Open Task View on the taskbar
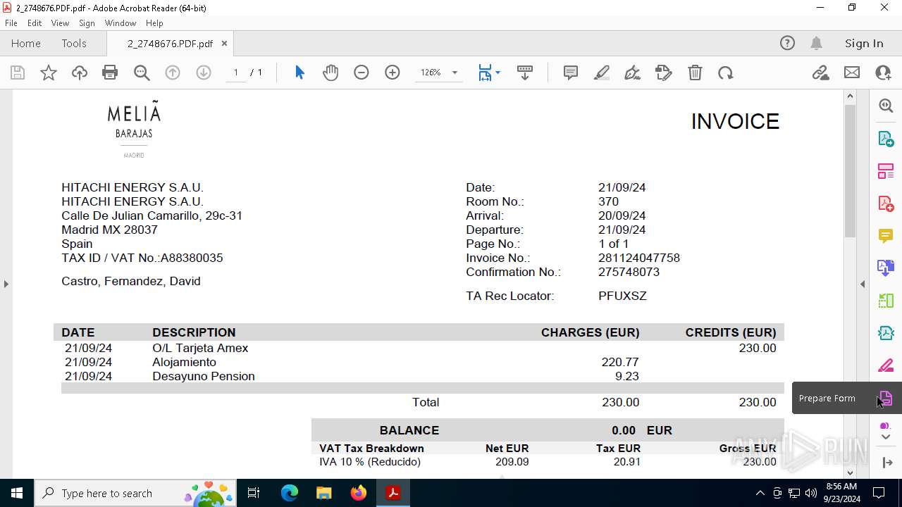Image resolution: width=902 pixels, height=507 pixels. (x=254, y=493)
